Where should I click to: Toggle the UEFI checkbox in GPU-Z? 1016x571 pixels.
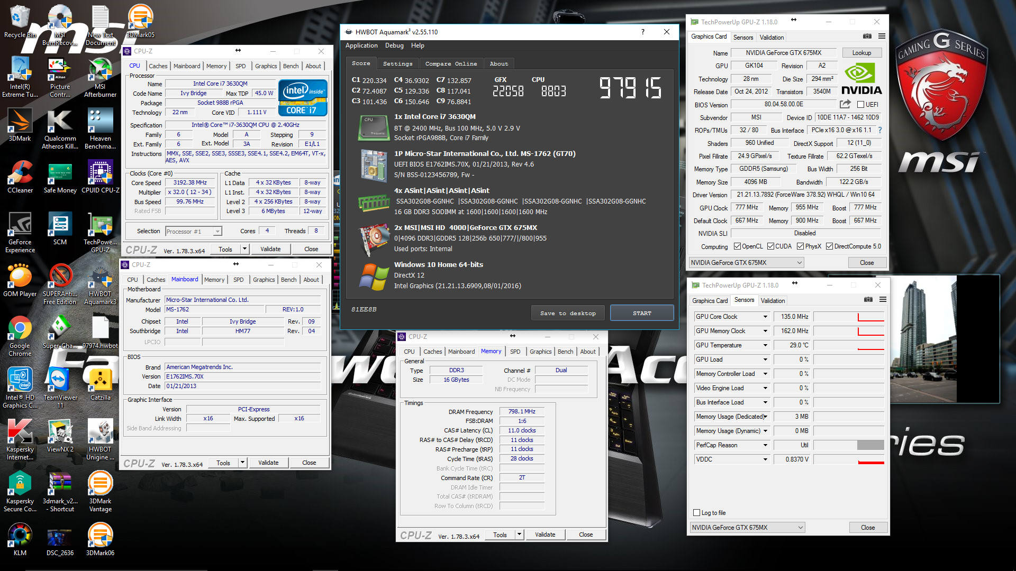(x=860, y=105)
